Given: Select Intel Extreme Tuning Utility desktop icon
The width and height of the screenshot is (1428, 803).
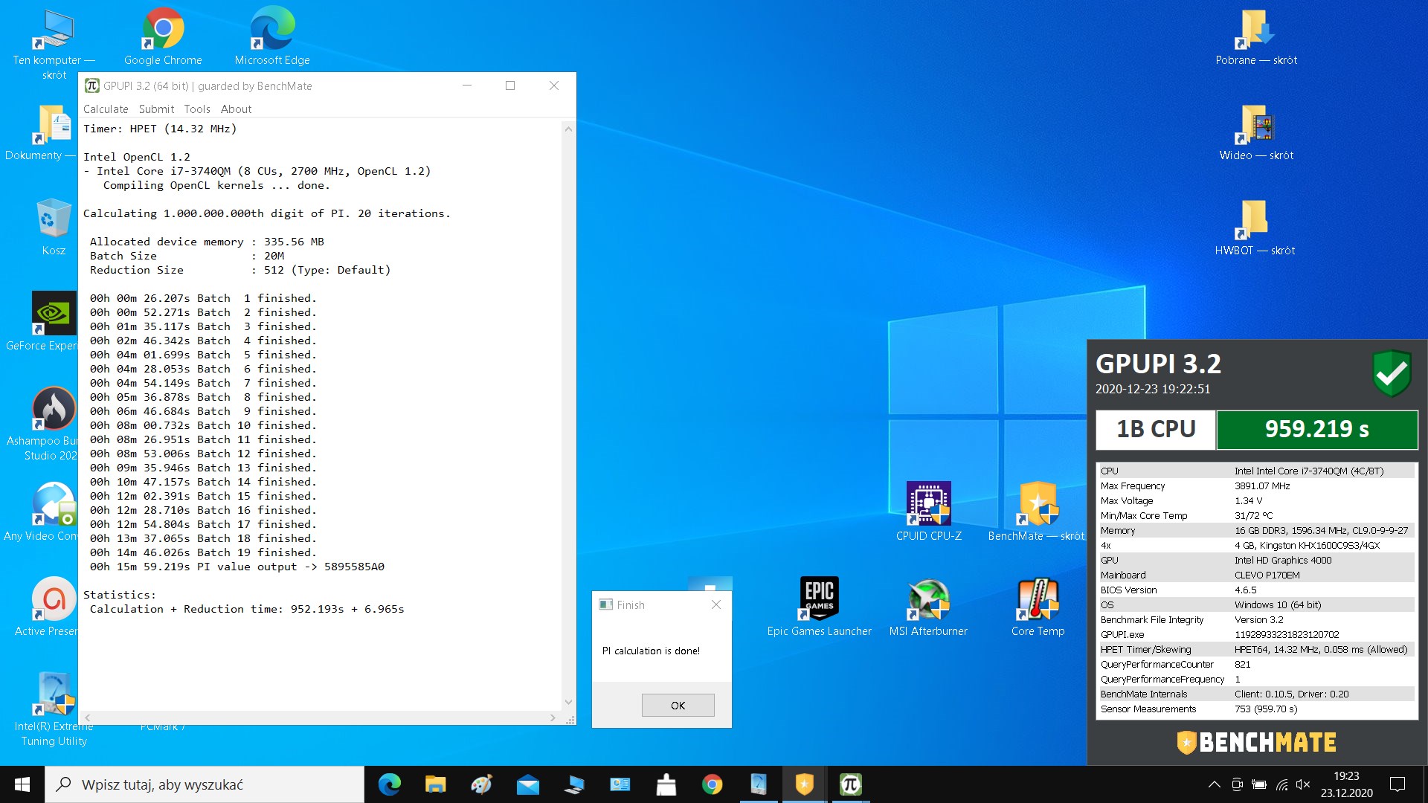Looking at the screenshot, I should [x=54, y=710].
